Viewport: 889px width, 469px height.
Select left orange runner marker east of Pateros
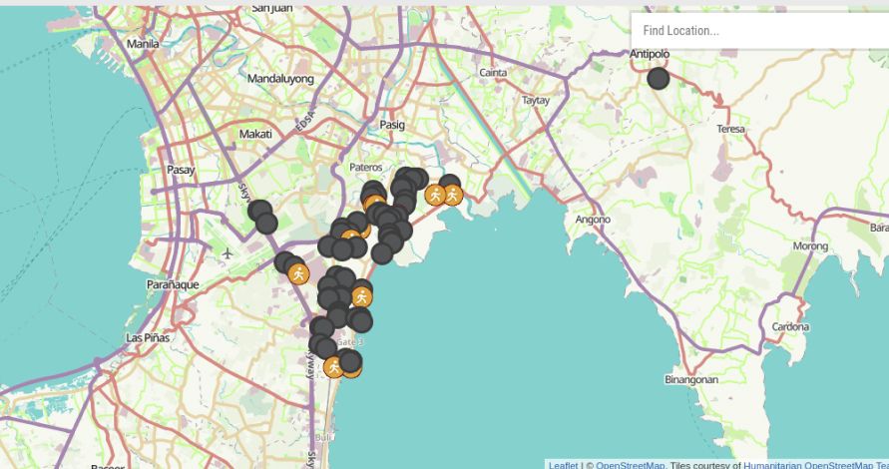pyautogui.click(x=435, y=195)
